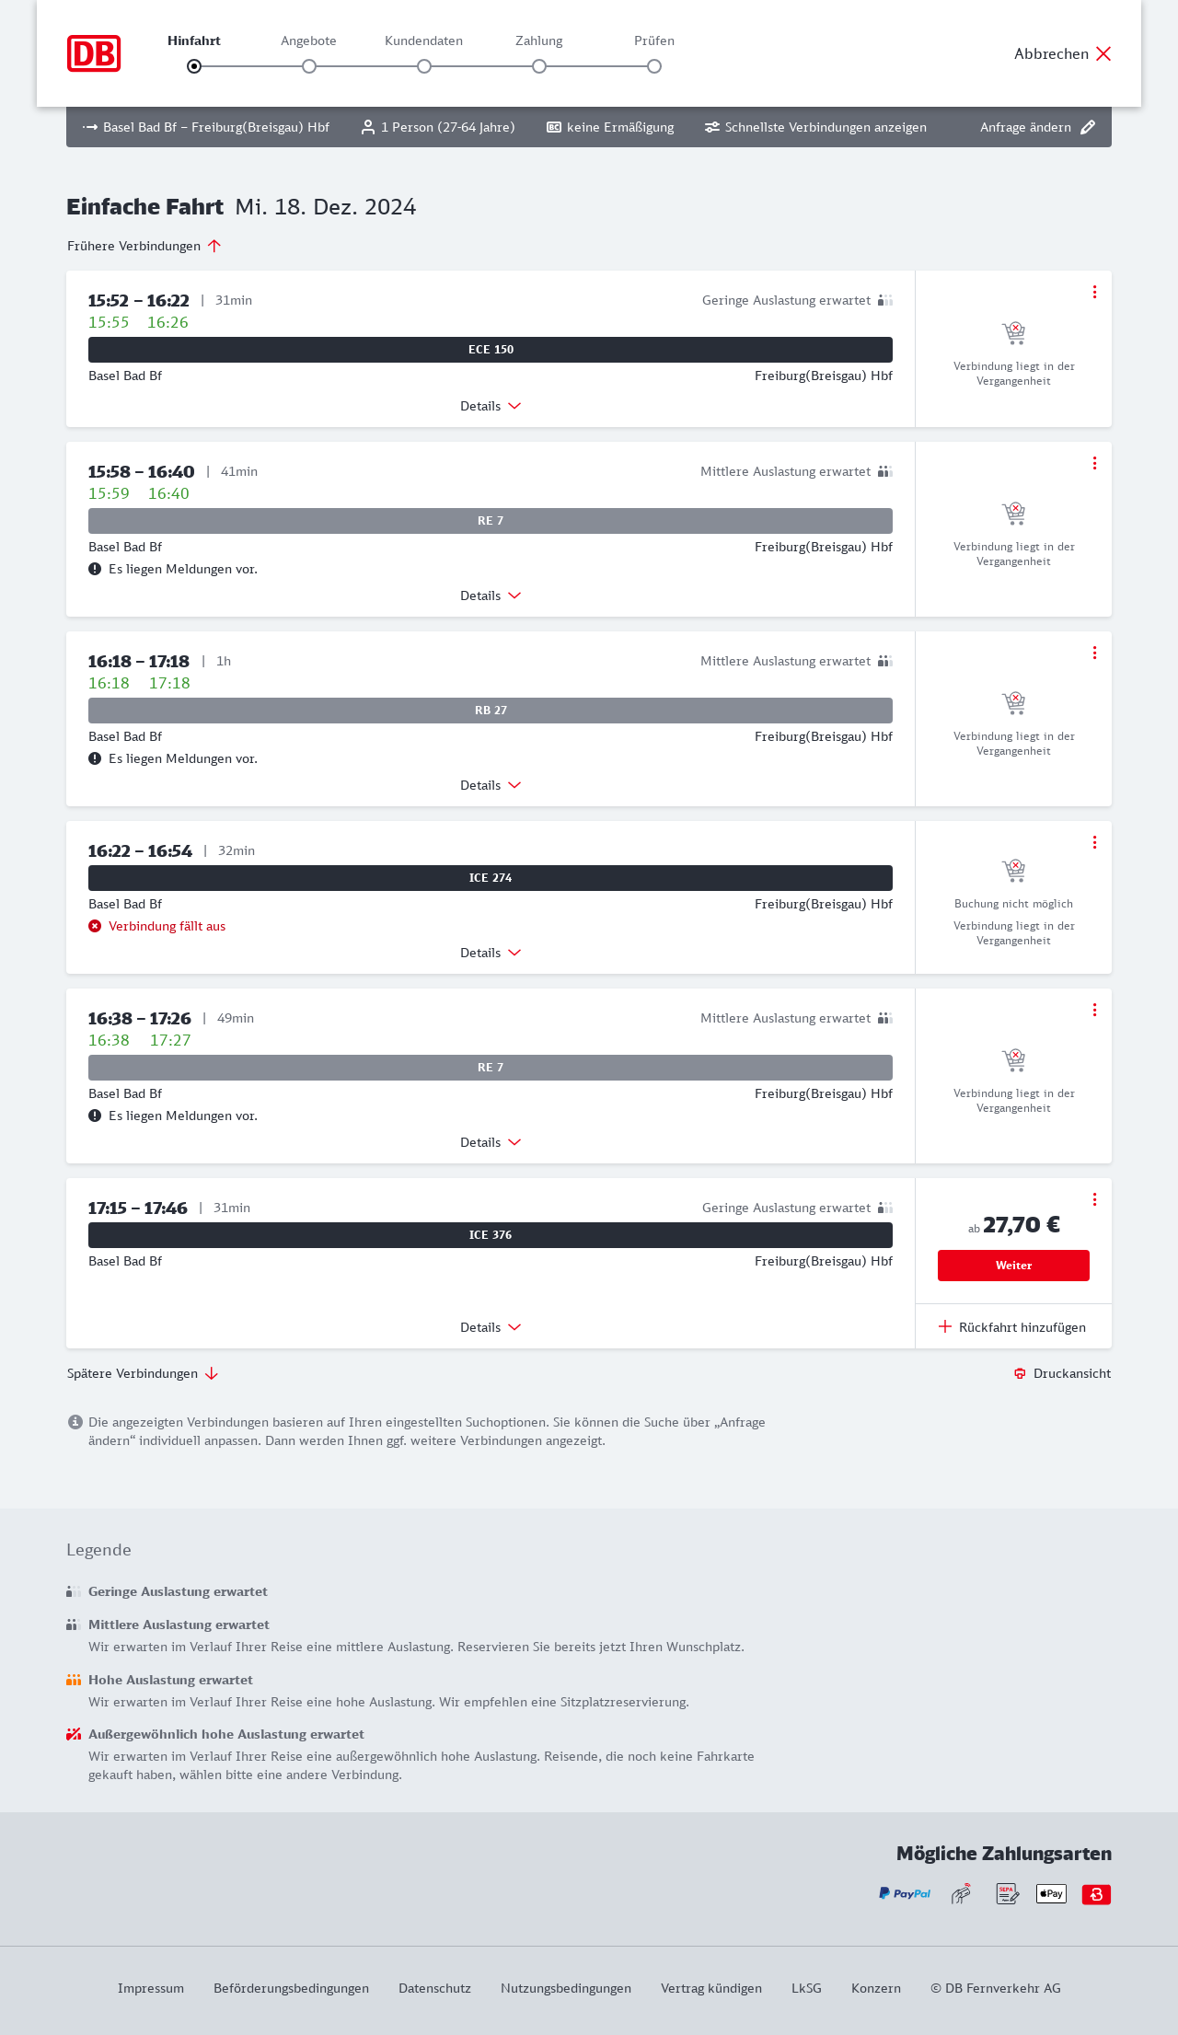Click the X icon next to Abbrechen
Screen dimensions: 1178x2035
(1103, 53)
